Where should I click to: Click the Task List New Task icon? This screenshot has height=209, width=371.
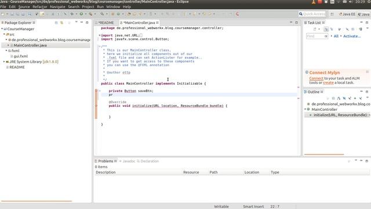[x=315, y=29]
